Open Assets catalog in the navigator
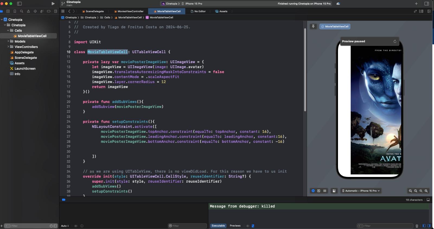The height and width of the screenshot is (229, 434). (20, 63)
